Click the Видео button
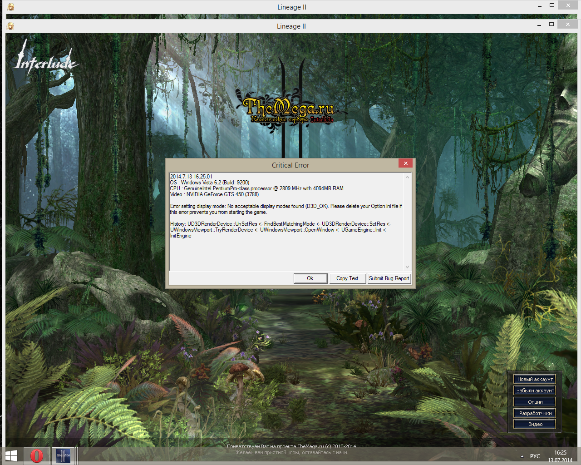Viewport: 581px width, 465px height. [535, 424]
